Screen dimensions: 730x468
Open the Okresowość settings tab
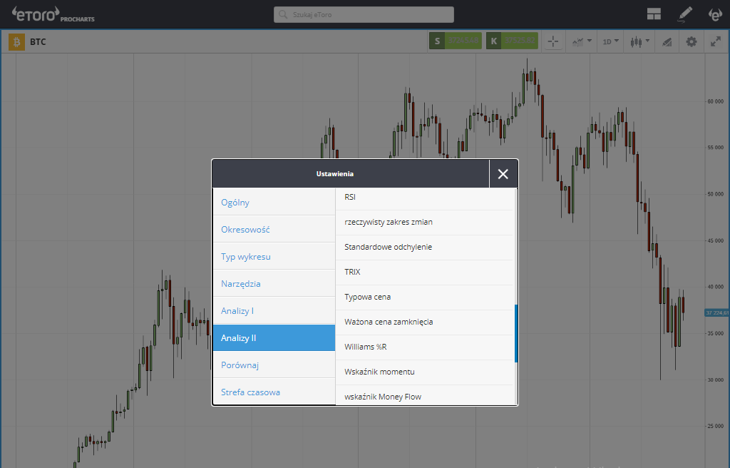(274, 229)
